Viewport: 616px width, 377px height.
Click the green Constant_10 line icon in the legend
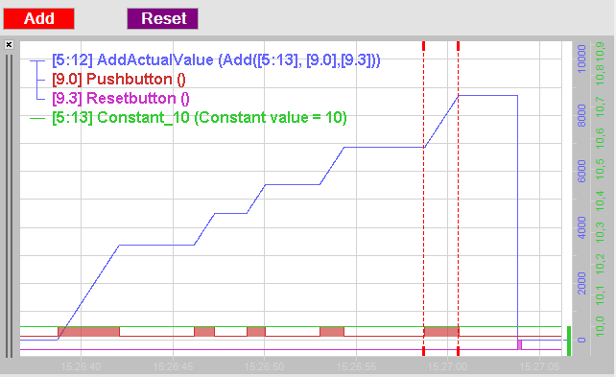[x=37, y=118]
